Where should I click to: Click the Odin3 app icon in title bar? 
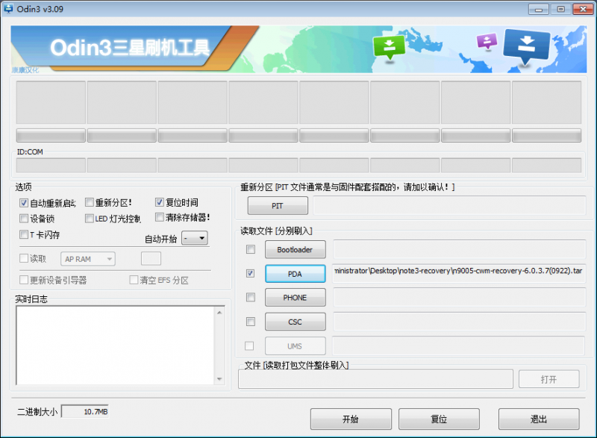pyautogui.click(x=8, y=9)
